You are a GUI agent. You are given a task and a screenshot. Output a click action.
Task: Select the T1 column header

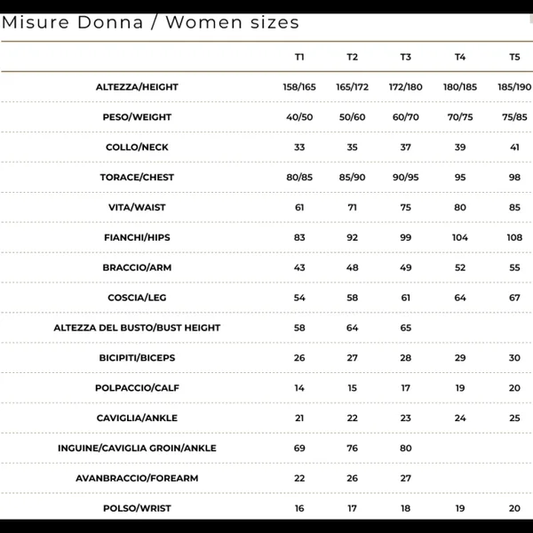tap(299, 57)
